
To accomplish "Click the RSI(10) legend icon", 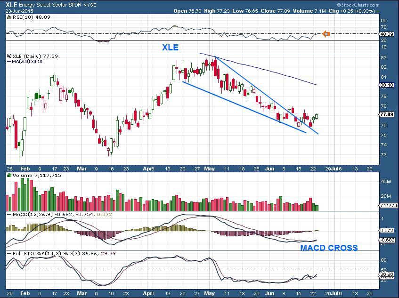I will [9, 17].
